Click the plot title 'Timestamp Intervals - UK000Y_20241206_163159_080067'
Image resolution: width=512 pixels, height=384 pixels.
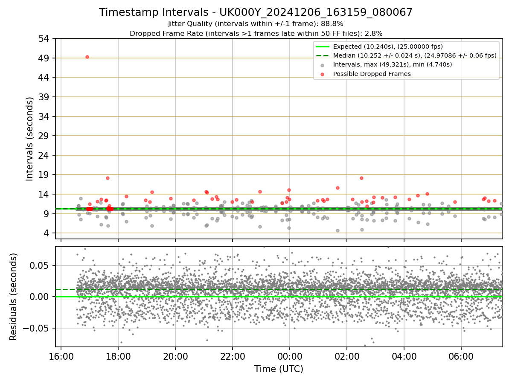click(x=256, y=12)
